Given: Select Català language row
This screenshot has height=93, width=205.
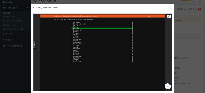Looking at the screenshot, I should [x=102, y=26].
